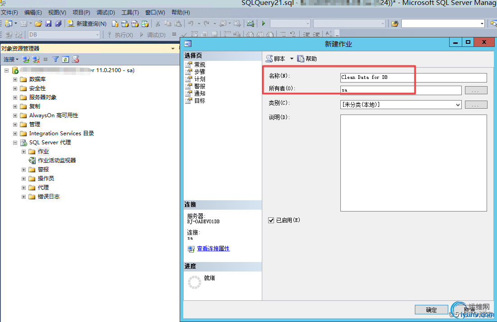Click the 查看连接属性 link
This screenshot has width=497, height=322.
tap(213, 248)
